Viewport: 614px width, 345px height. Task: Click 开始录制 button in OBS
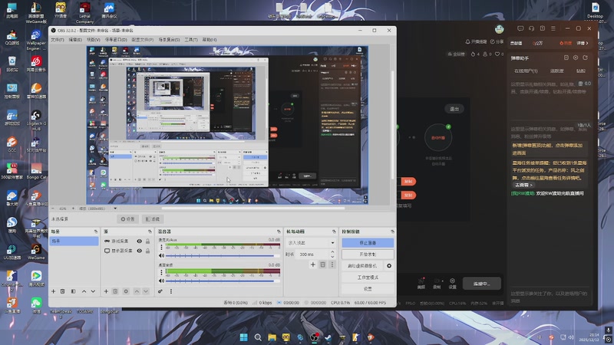pos(368,255)
